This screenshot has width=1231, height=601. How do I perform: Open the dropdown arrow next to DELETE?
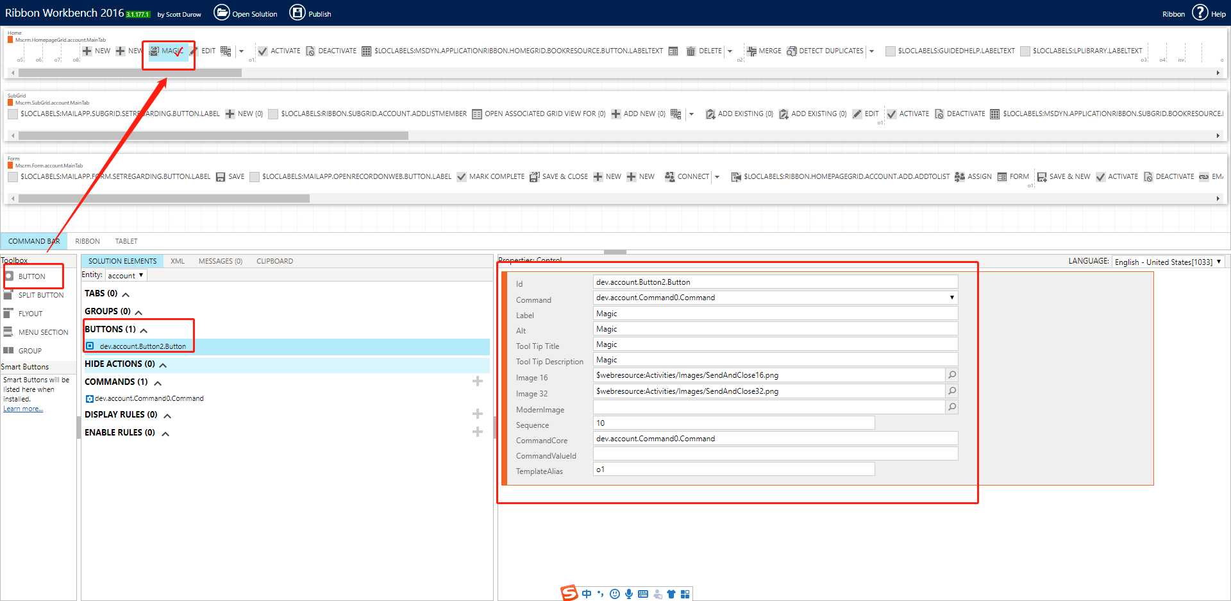(x=730, y=51)
